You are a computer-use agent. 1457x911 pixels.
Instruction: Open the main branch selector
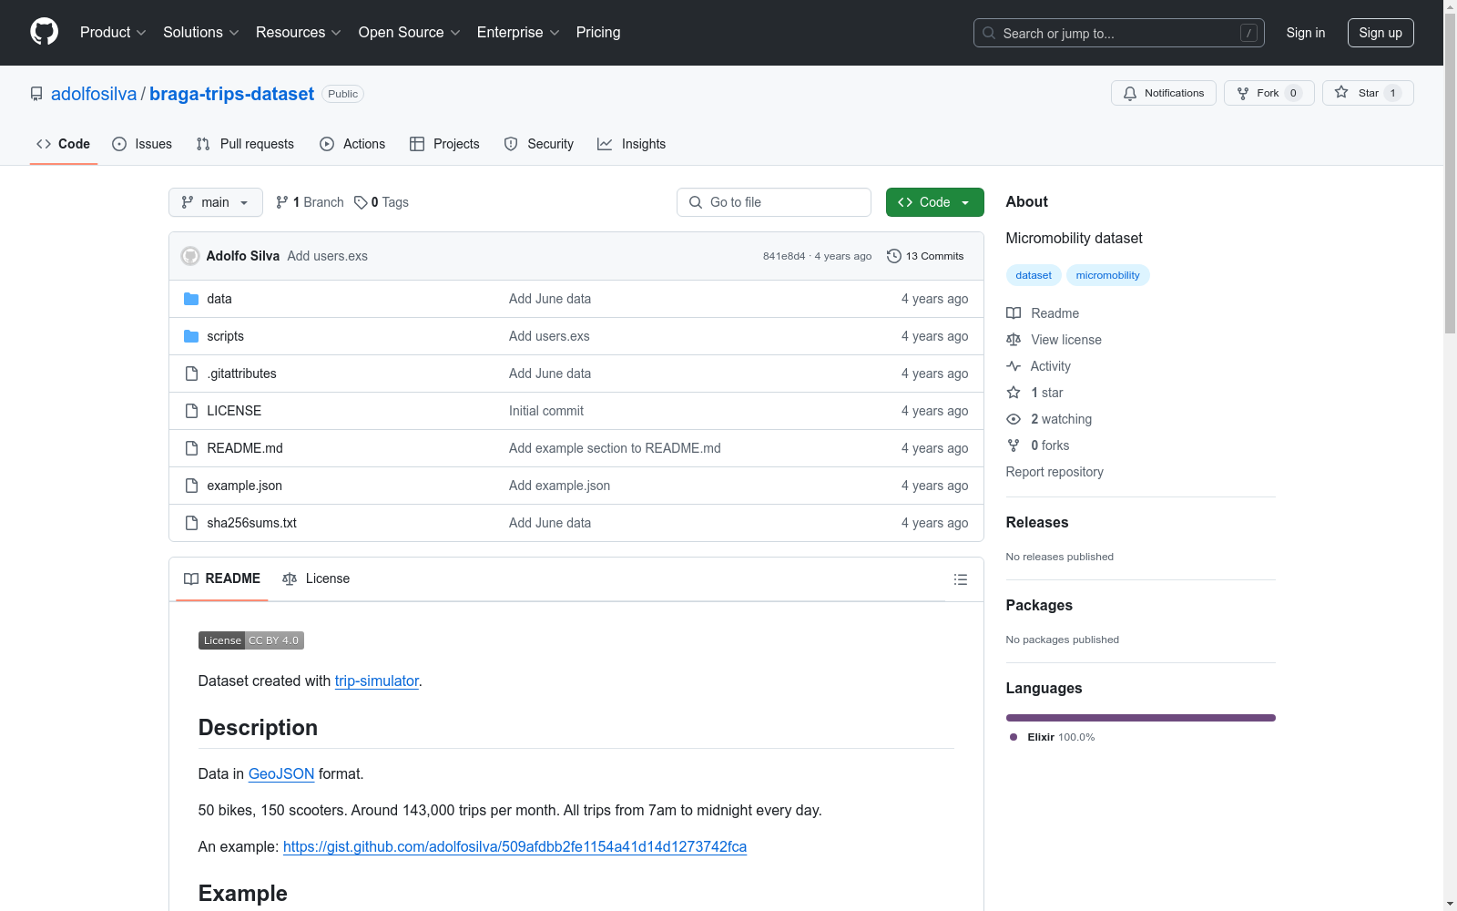(x=216, y=202)
